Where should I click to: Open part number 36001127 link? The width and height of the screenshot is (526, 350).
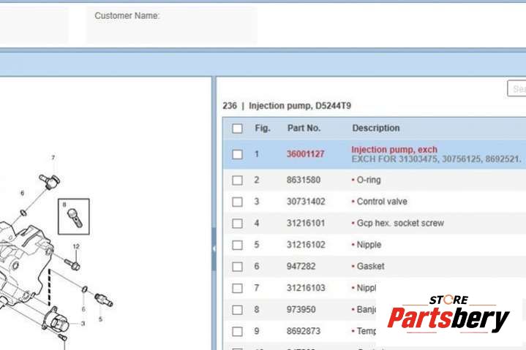click(305, 154)
